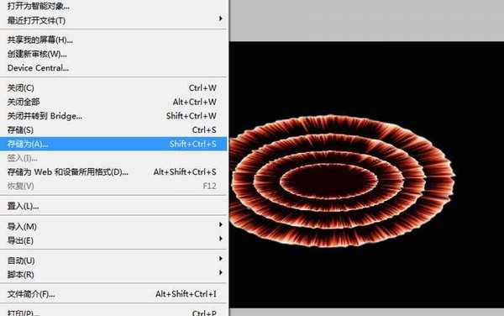This screenshot has width=504, height=316.
Task: Click 置入(L)... menu item
Action: [x=113, y=206]
